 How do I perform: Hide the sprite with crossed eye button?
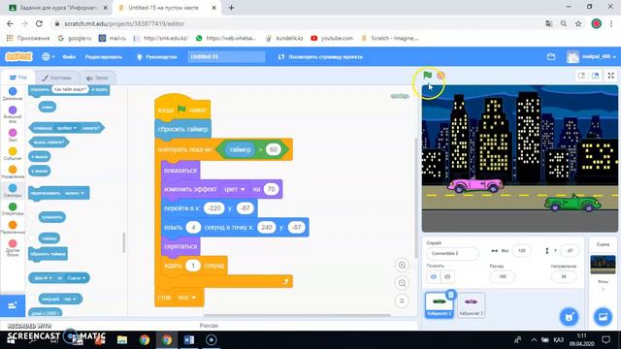(447, 276)
